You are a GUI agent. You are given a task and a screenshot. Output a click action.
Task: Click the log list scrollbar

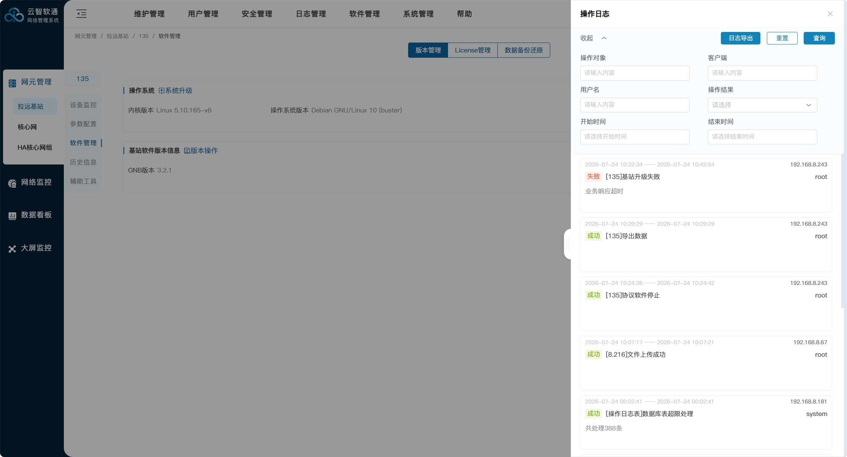(x=842, y=231)
